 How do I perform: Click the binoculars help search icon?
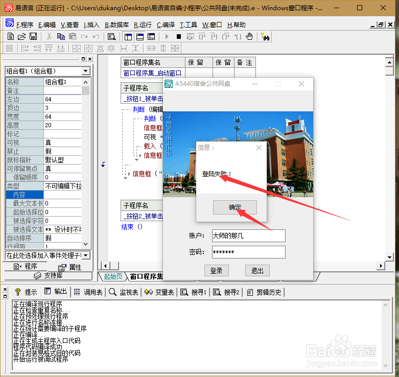tap(265, 37)
